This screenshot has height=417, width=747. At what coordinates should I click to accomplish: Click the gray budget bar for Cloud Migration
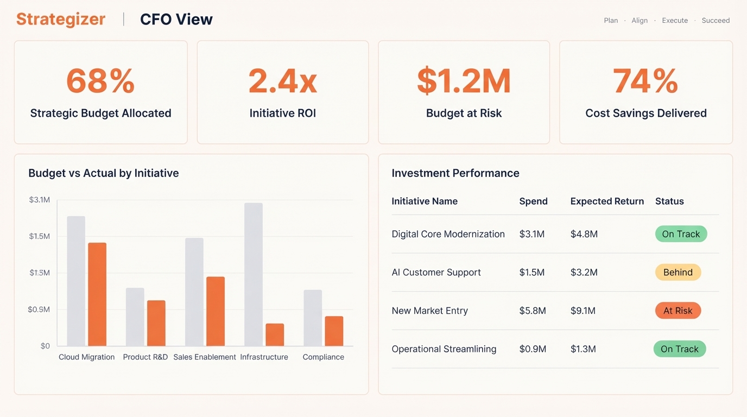(76, 281)
